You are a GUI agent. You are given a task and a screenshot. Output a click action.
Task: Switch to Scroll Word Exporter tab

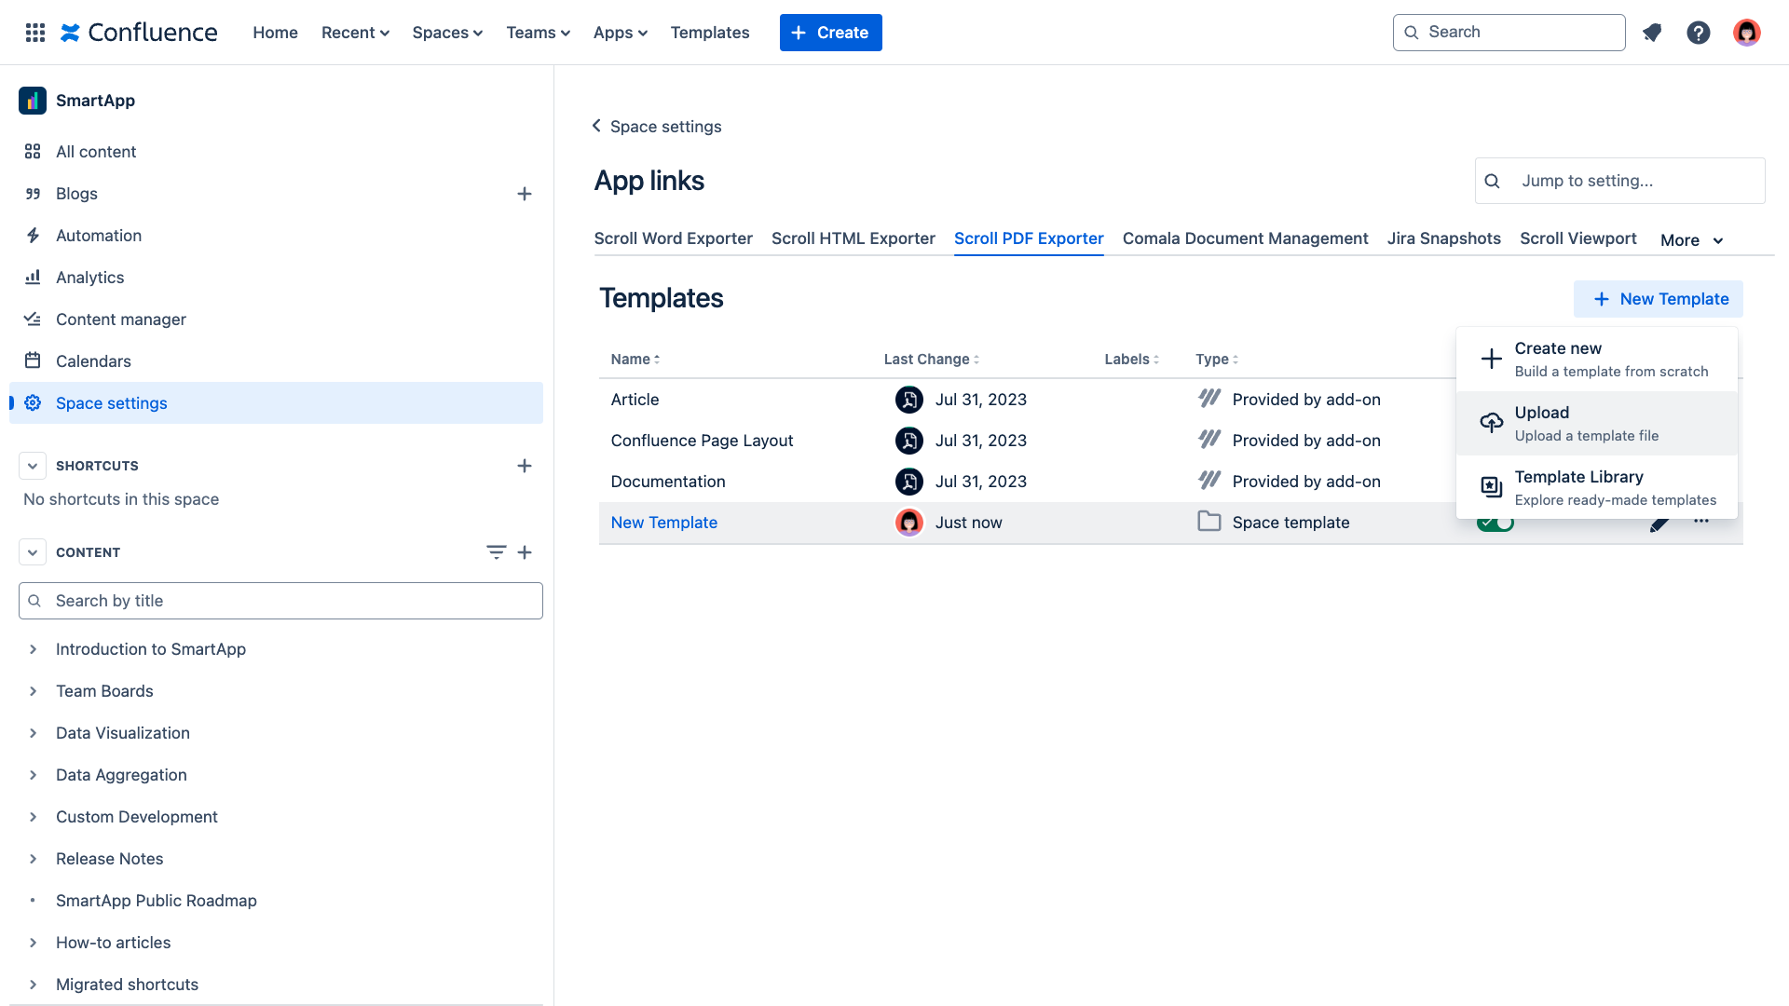coord(673,238)
